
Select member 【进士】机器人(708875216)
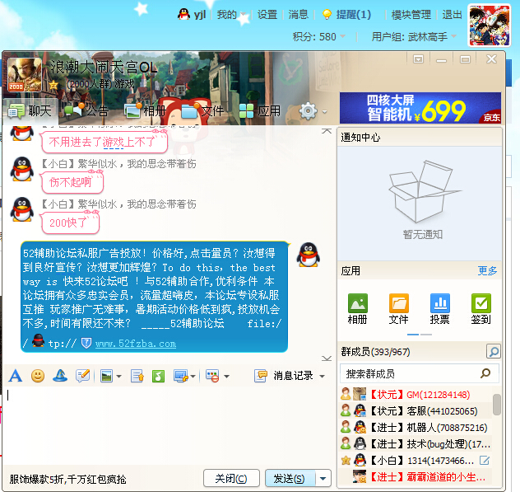416,427
